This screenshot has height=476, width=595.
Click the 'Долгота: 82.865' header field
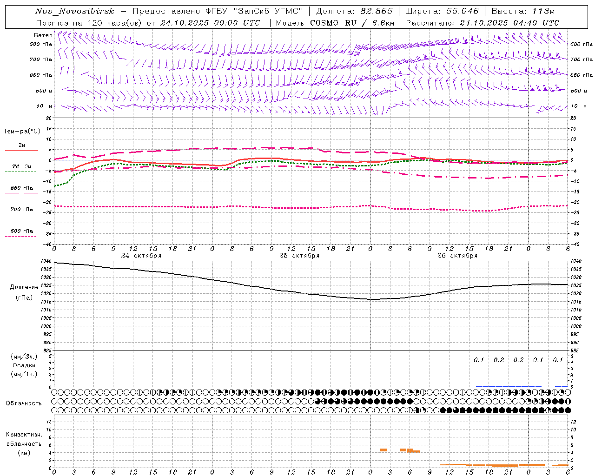point(354,11)
